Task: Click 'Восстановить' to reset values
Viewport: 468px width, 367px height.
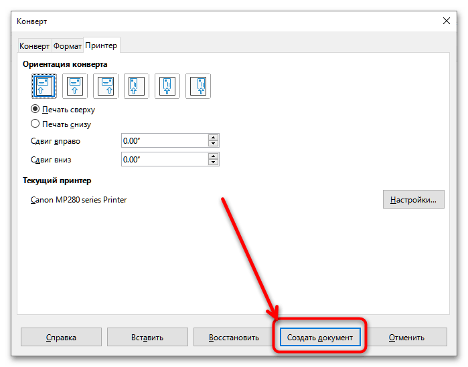Action: (234, 338)
